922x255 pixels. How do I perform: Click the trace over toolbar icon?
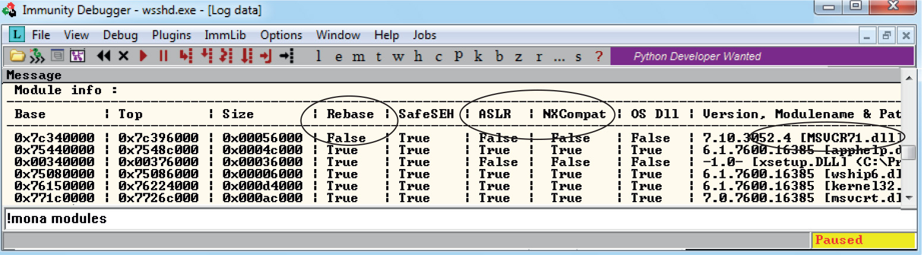point(247,56)
